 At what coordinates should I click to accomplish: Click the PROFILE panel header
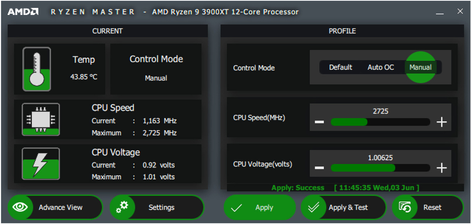[x=342, y=31]
